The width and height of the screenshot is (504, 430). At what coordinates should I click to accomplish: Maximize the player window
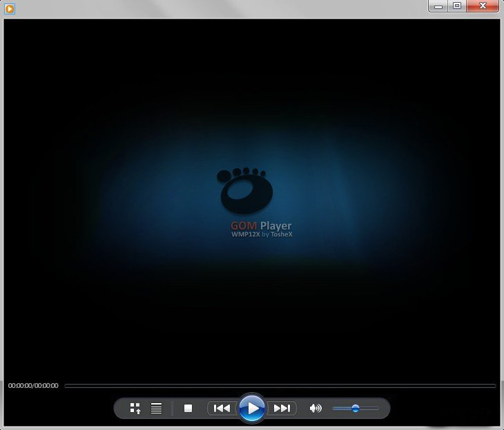pyautogui.click(x=457, y=6)
